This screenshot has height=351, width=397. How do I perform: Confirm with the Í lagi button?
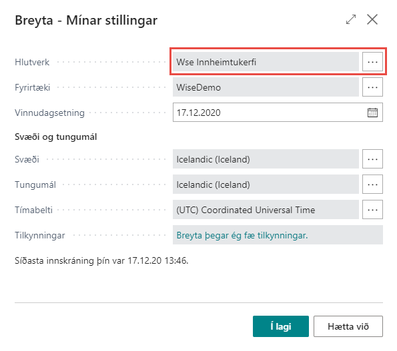coord(280,326)
